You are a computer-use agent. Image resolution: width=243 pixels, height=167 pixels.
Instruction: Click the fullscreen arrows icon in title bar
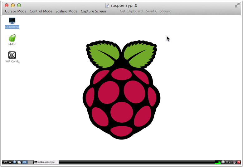tap(237, 5)
